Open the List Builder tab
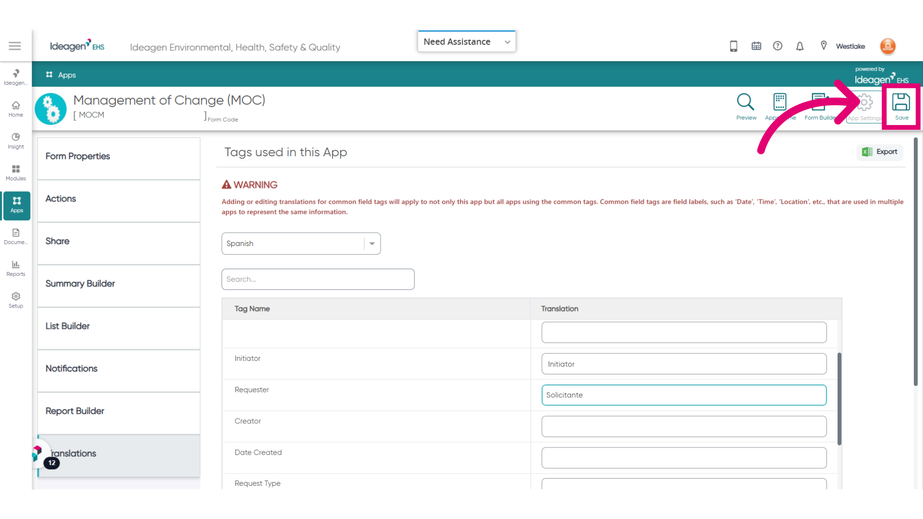This screenshot has height=519, width=923. [x=119, y=328]
